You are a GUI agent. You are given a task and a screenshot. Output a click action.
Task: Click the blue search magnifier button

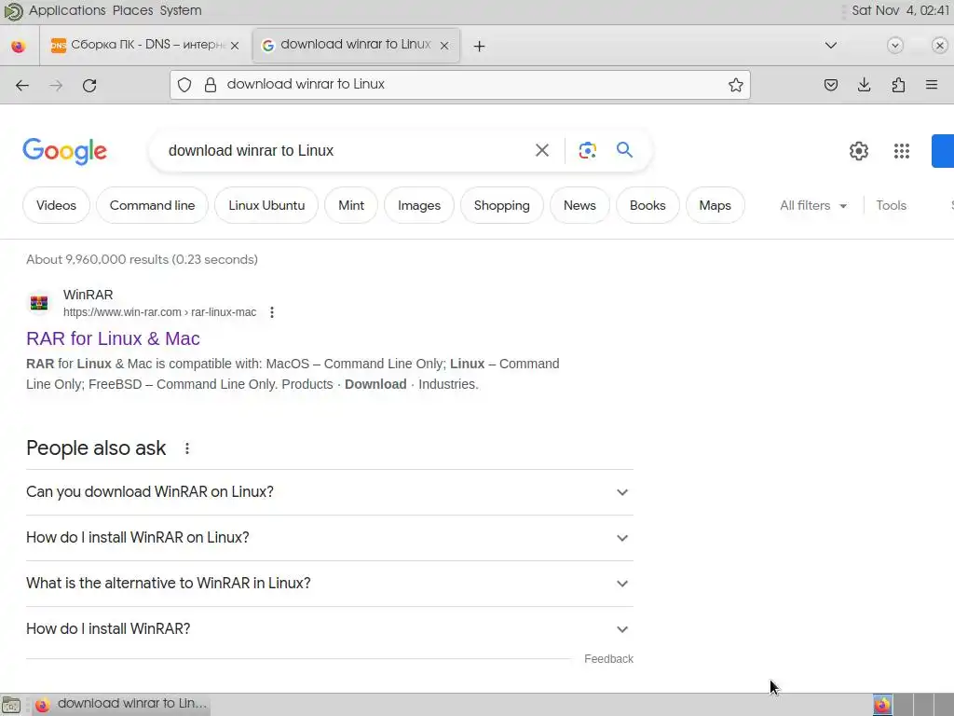[x=624, y=150]
